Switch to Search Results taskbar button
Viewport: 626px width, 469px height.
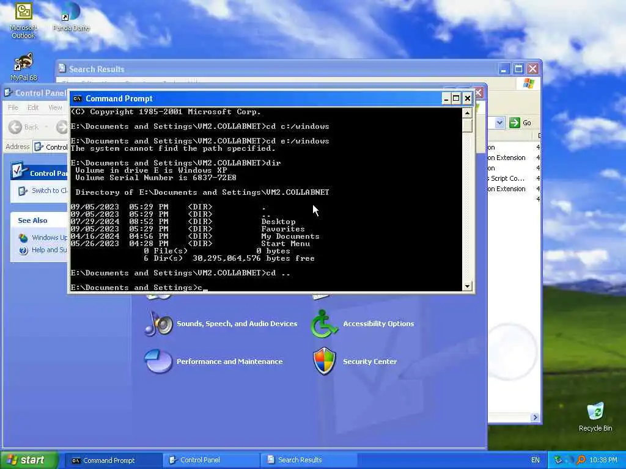309,460
